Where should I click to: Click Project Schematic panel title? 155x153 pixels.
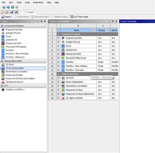point(128,21)
